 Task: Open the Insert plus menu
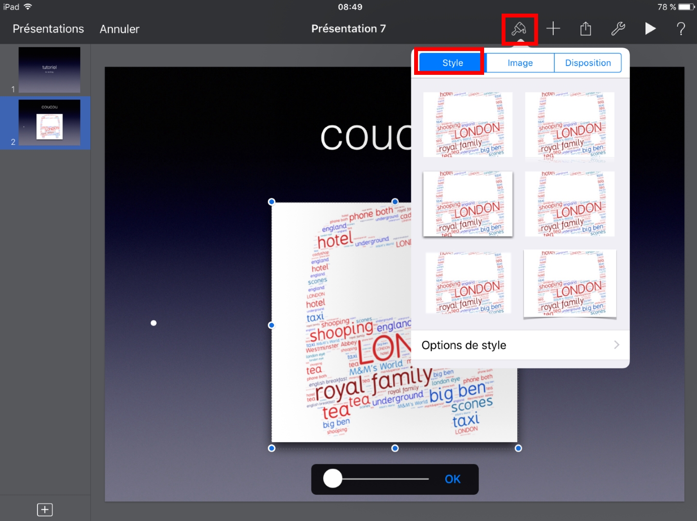(553, 29)
